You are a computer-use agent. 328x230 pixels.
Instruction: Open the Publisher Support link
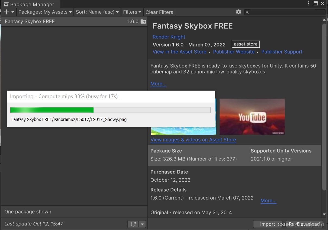point(282,52)
